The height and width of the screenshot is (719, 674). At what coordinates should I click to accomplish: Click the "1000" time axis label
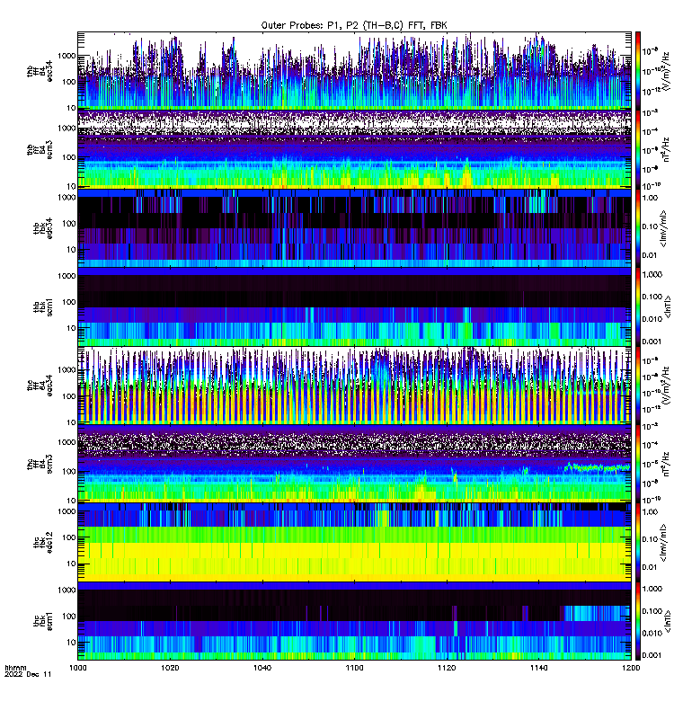tap(77, 668)
